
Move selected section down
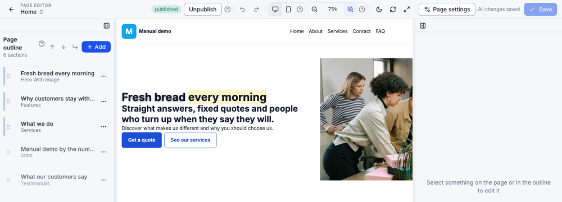click(64, 47)
